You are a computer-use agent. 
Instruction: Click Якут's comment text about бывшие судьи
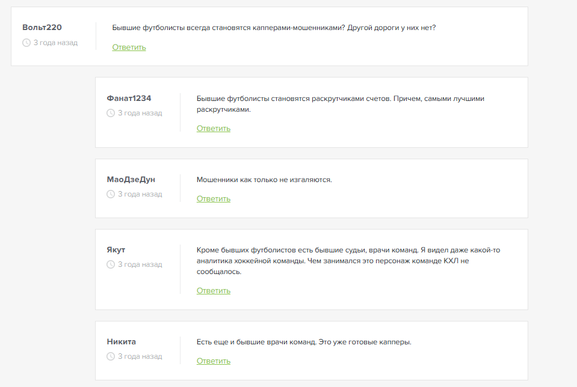tap(348, 261)
